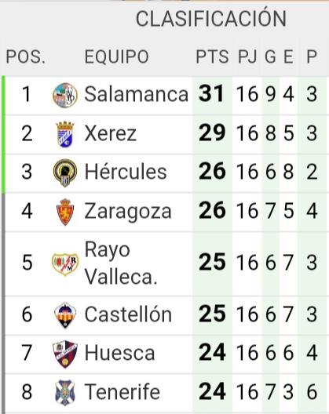Click the CLASIFICACIÓN title
The width and height of the screenshot is (329, 414).
pos(210,18)
